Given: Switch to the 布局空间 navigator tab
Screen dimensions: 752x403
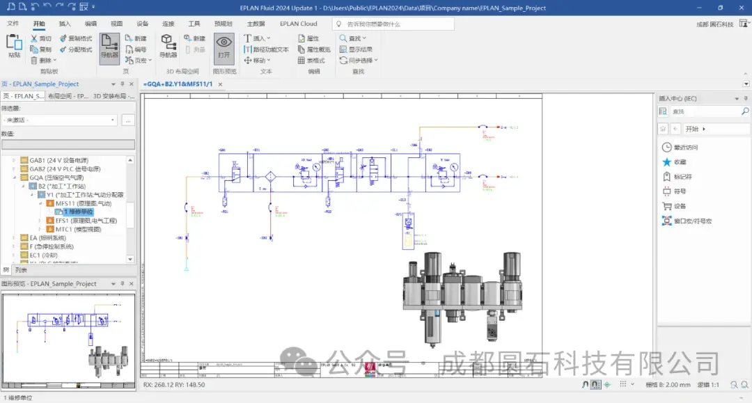Looking at the screenshot, I should click(68, 96).
